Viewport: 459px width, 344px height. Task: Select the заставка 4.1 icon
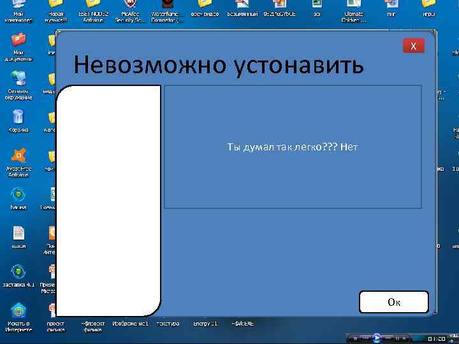tap(18, 276)
